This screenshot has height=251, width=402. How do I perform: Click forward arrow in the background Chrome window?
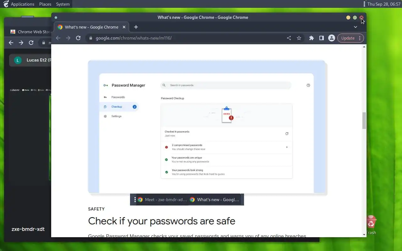pos(21,43)
